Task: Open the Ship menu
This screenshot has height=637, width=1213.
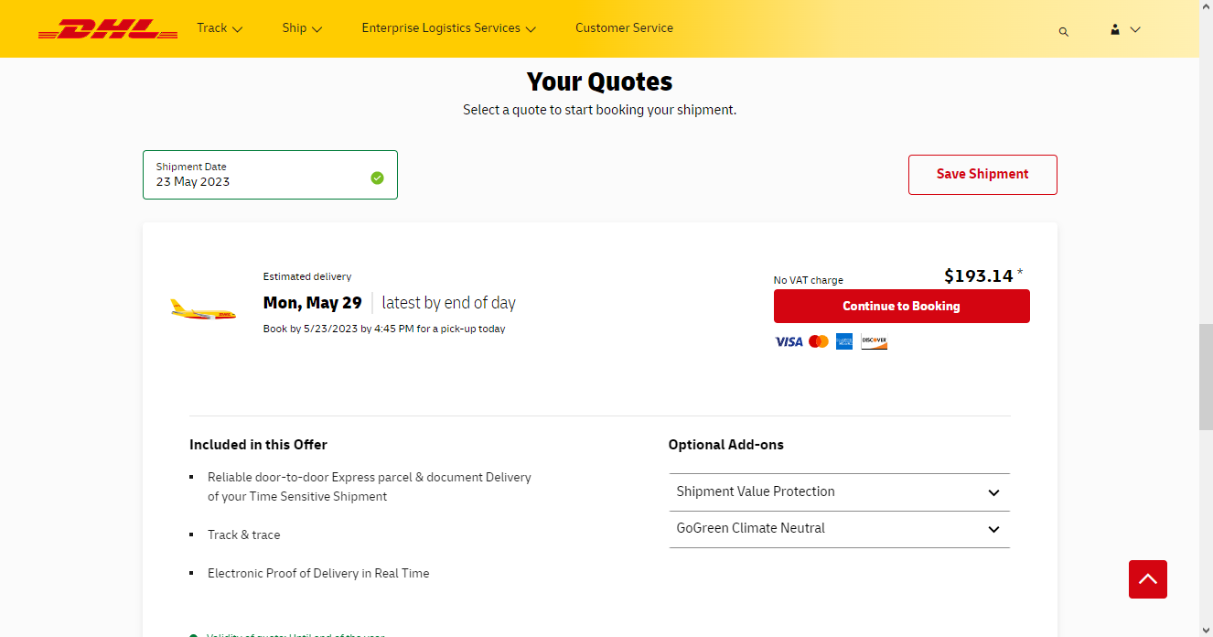Action: [302, 28]
